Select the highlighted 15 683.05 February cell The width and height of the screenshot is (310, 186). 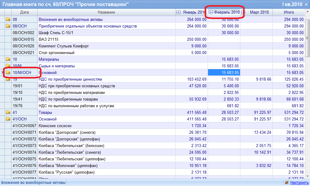point(224,72)
